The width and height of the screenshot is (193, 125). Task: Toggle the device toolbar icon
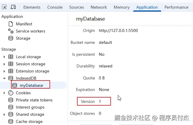[13, 7]
